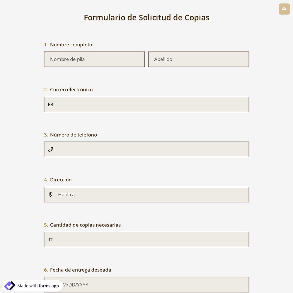The height and width of the screenshot is (293, 293).
Task: Click the envelope icon to focus Correo electrónico
Action: click(x=51, y=104)
